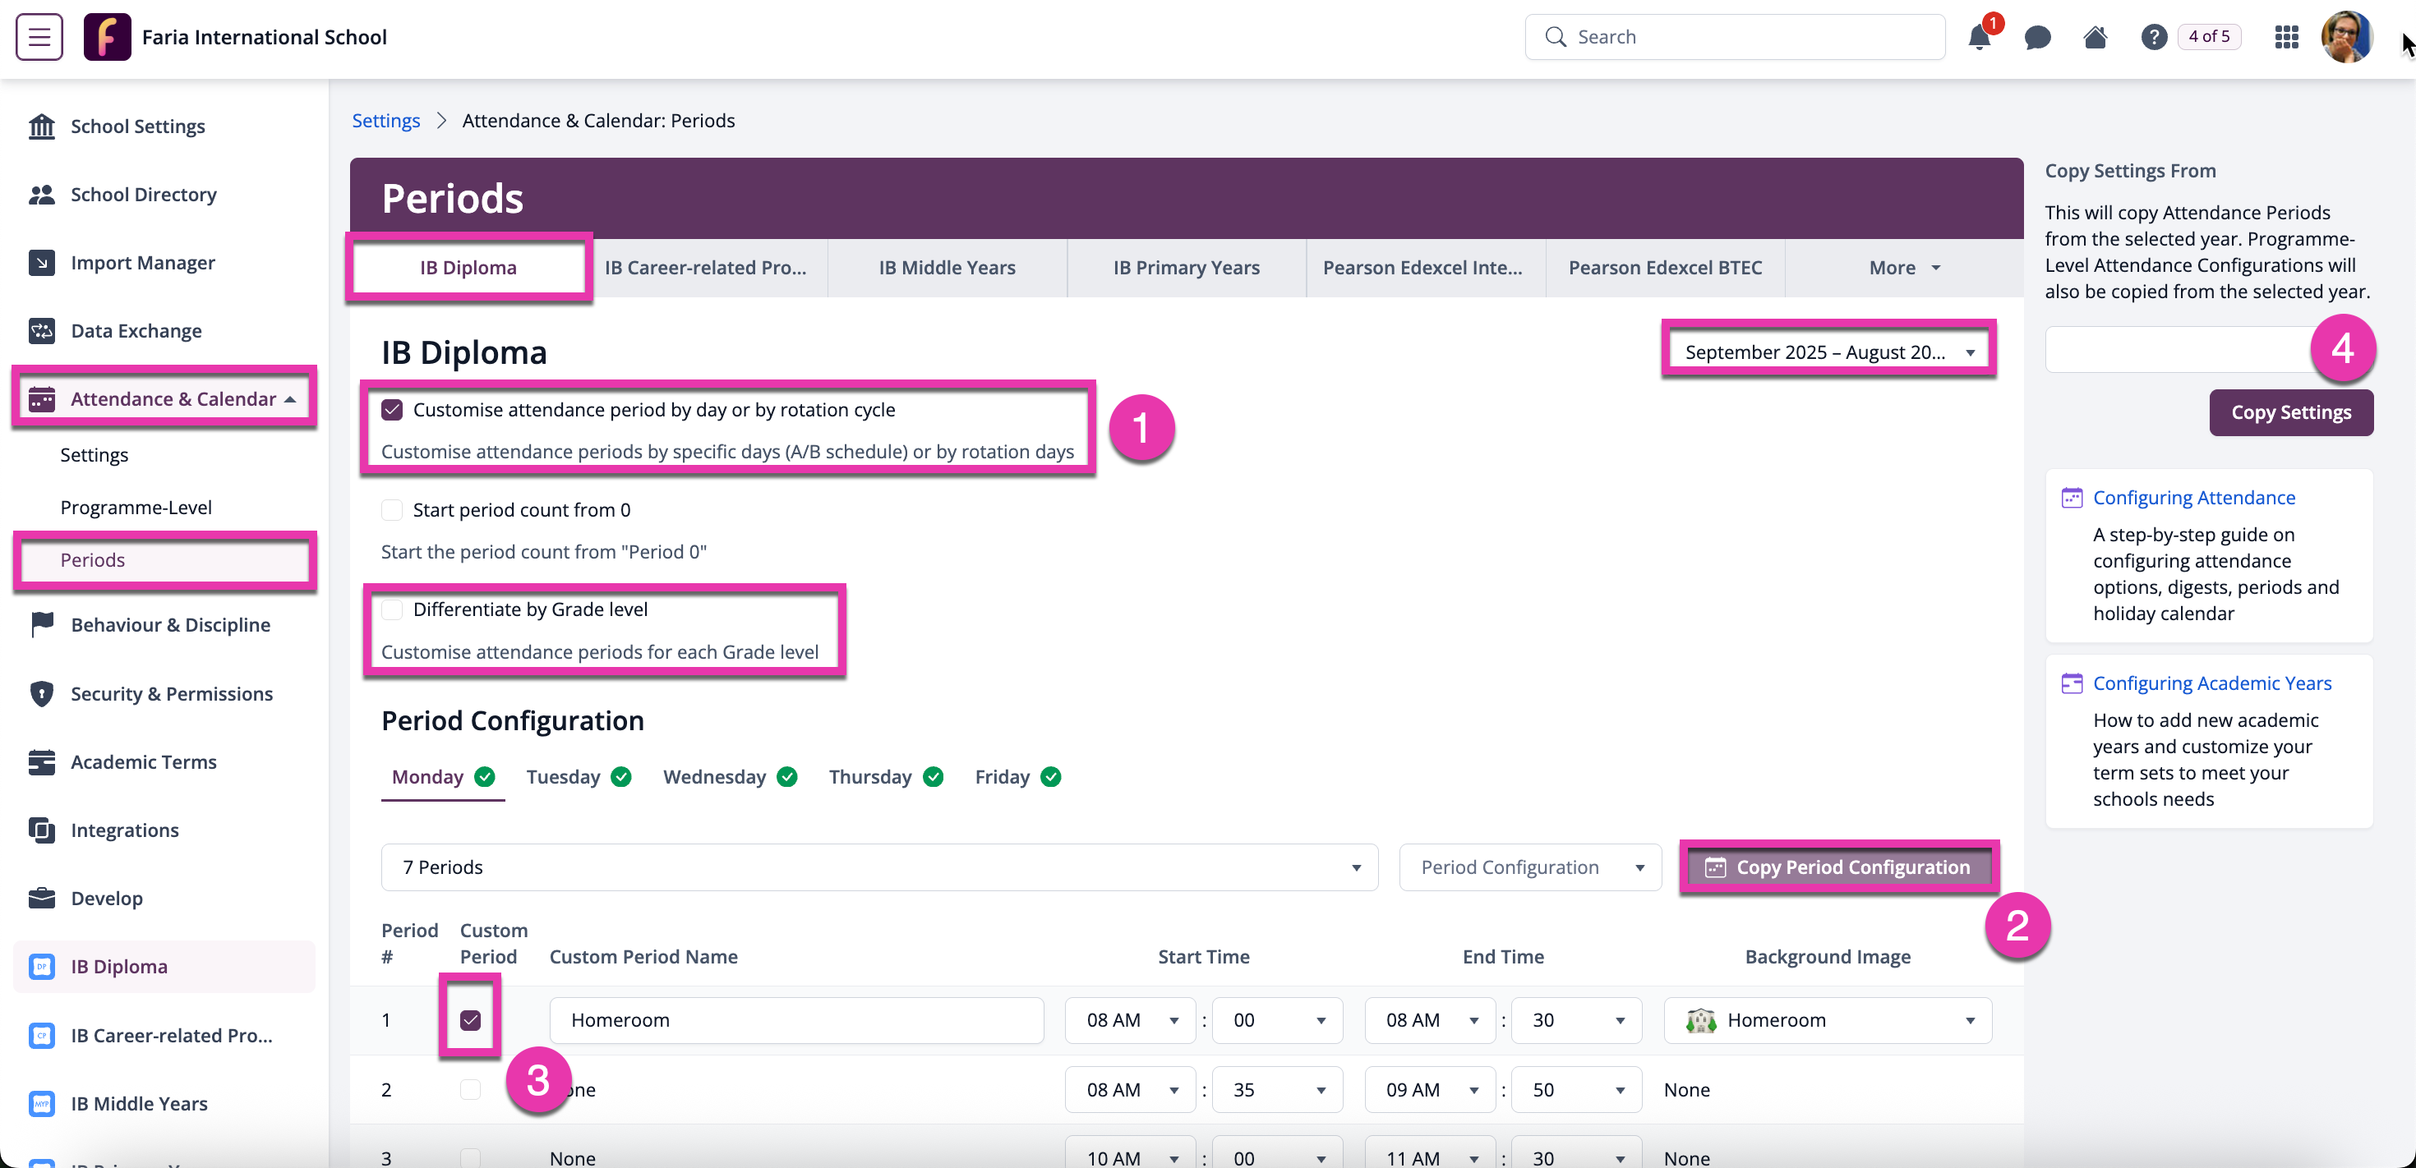Open the help question mark icon
2416x1168 pixels.
tap(2153, 37)
